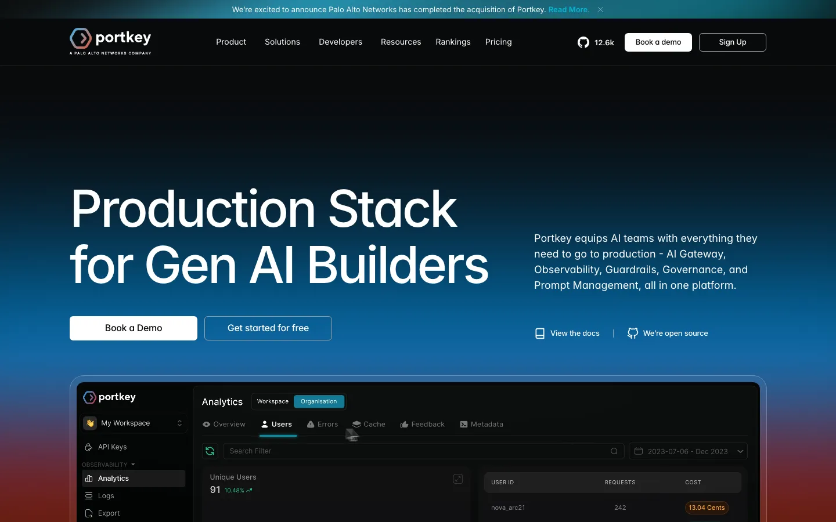Switch to the Errors tab
Screen dimensions: 836x522
click(x=323, y=425)
